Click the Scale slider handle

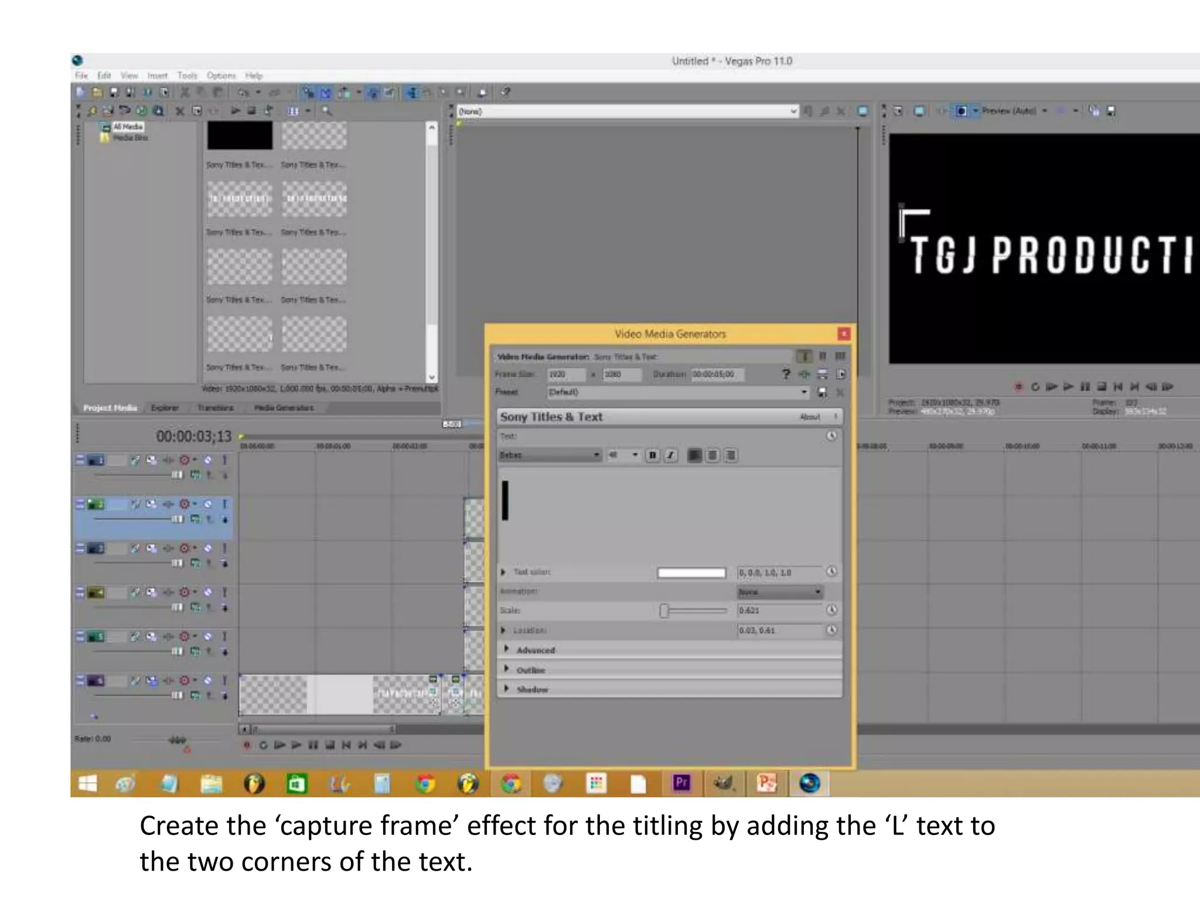click(664, 611)
